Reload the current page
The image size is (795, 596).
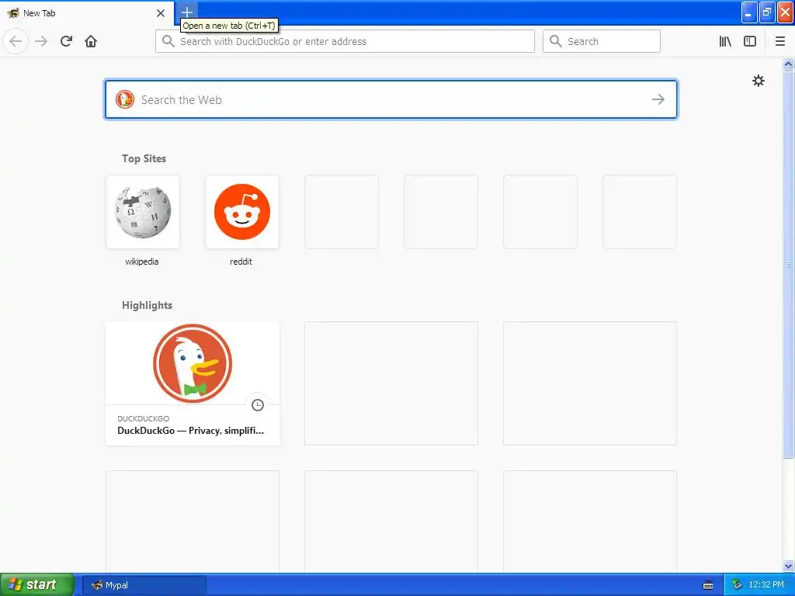click(67, 41)
